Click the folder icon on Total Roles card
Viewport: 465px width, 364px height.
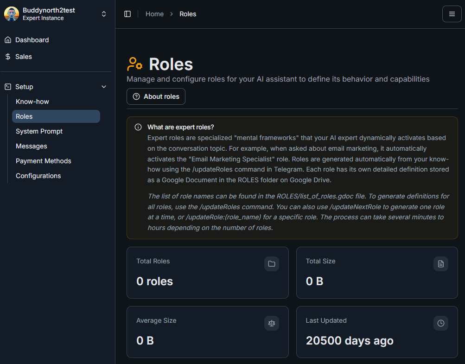[272, 264]
